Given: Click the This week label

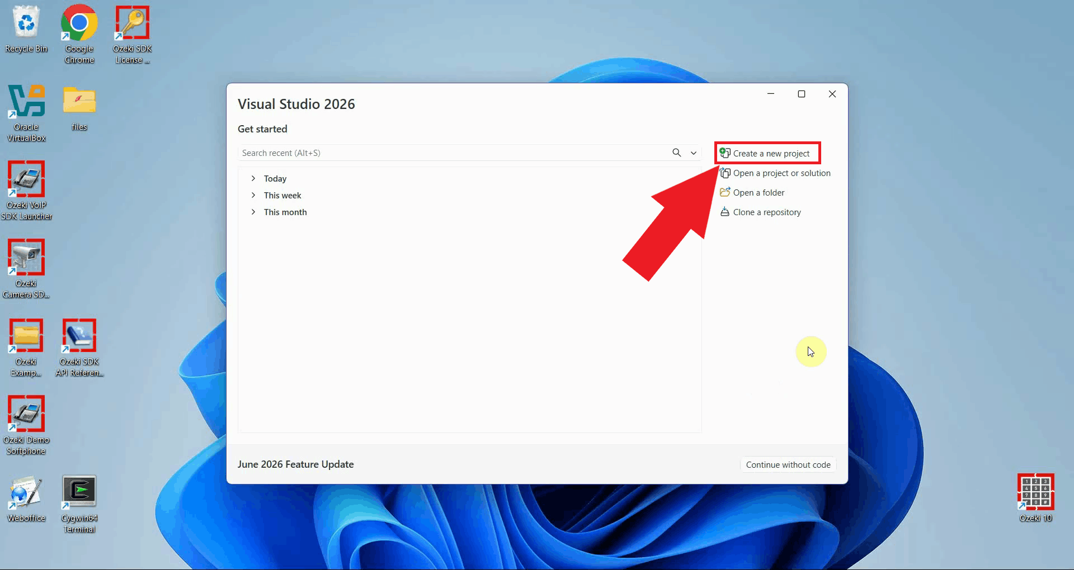Looking at the screenshot, I should click(282, 196).
